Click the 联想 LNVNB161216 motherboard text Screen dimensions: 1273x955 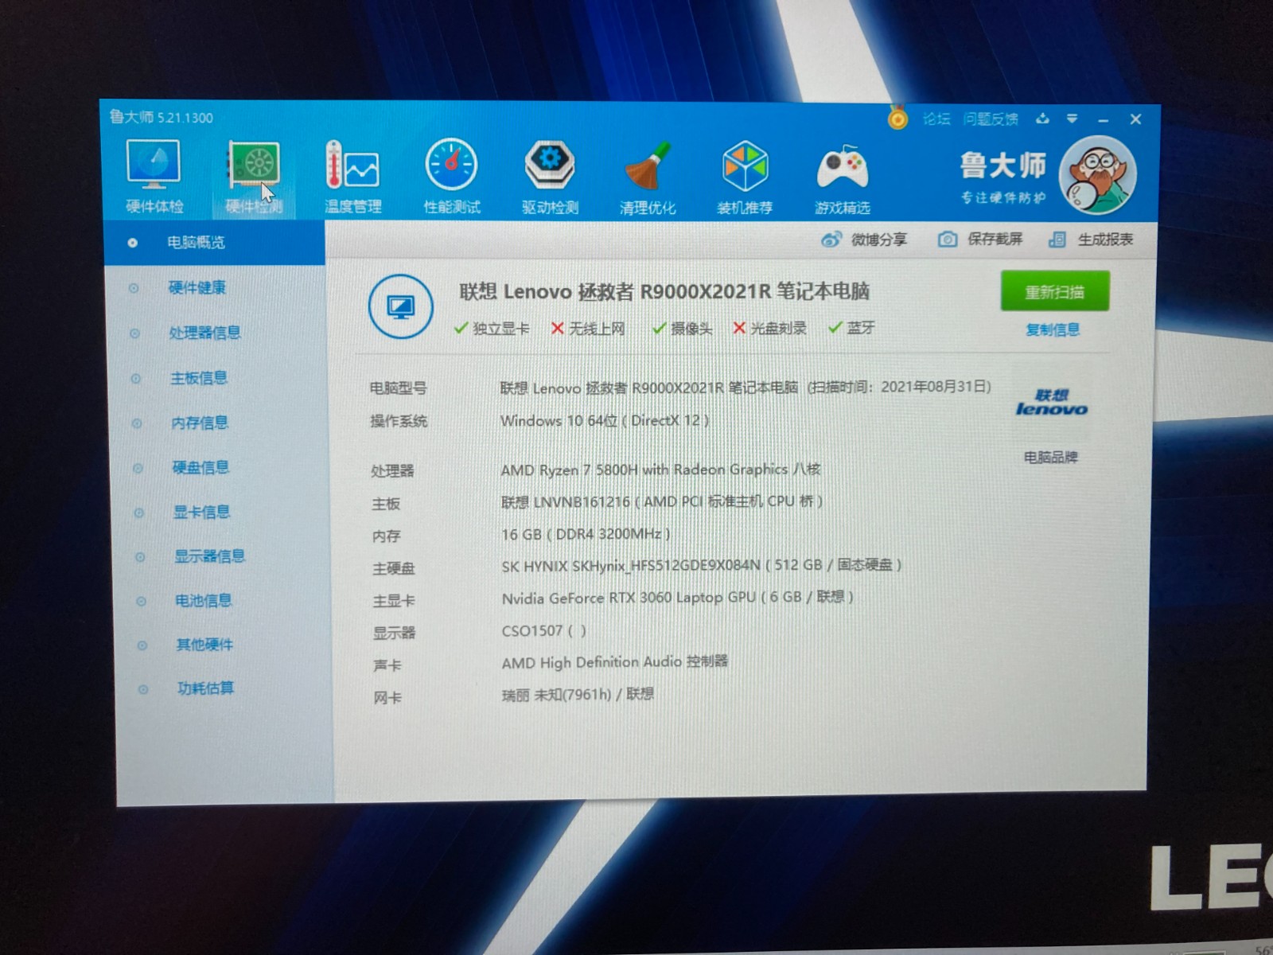661,501
